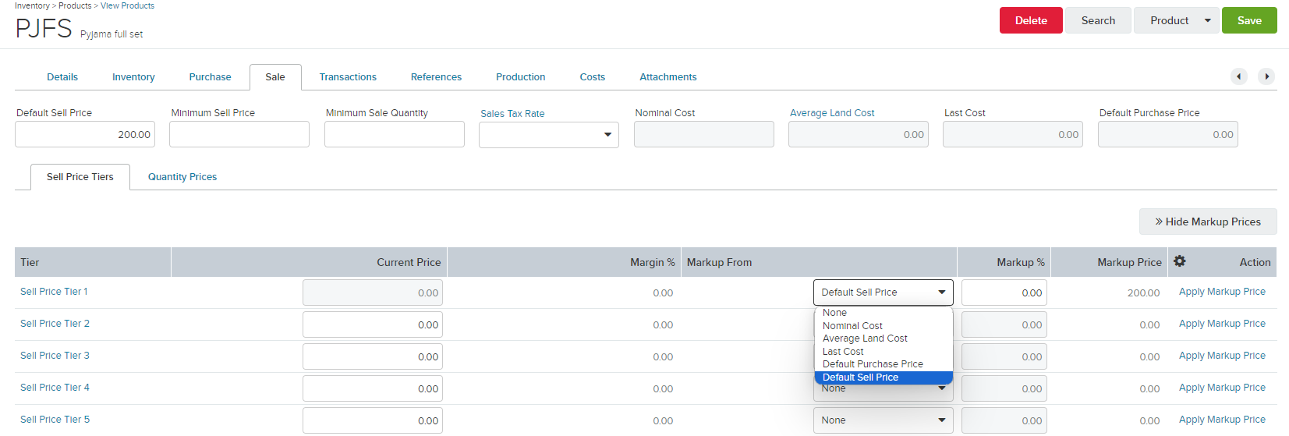Screen dimensions: 1289x436
Task: Open the Sell Price Tier 2 link
Action: click(55, 324)
